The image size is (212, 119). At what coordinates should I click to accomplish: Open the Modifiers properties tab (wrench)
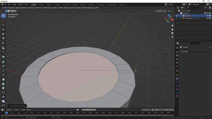(177, 79)
